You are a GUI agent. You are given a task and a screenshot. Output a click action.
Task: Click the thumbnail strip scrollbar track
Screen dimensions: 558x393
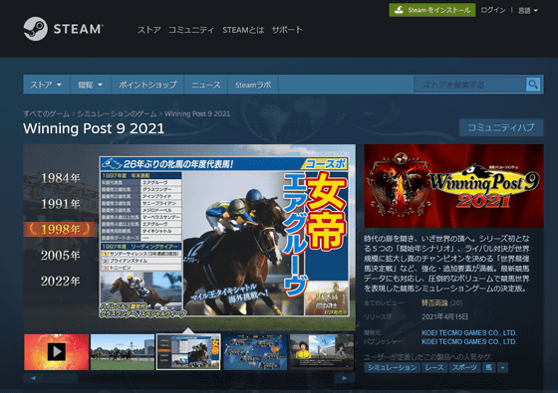[x=189, y=378]
